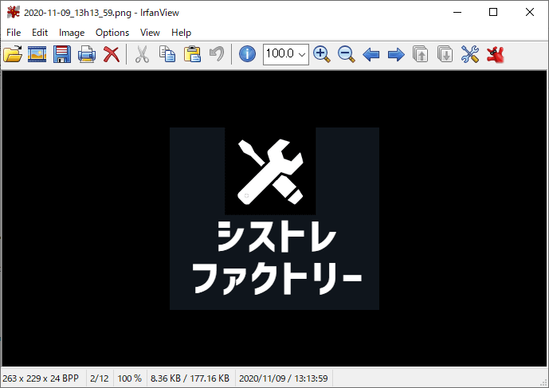The width and height of the screenshot is (549, 388).
Task: Zoom in with the plus magnifier
Action: tap(321, 54)
